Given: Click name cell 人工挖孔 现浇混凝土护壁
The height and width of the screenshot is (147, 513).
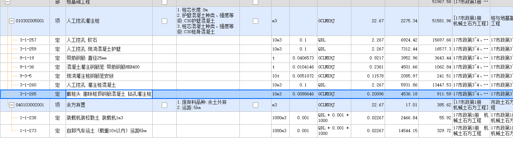Looking at the screenshot, I should click(109, 49).
